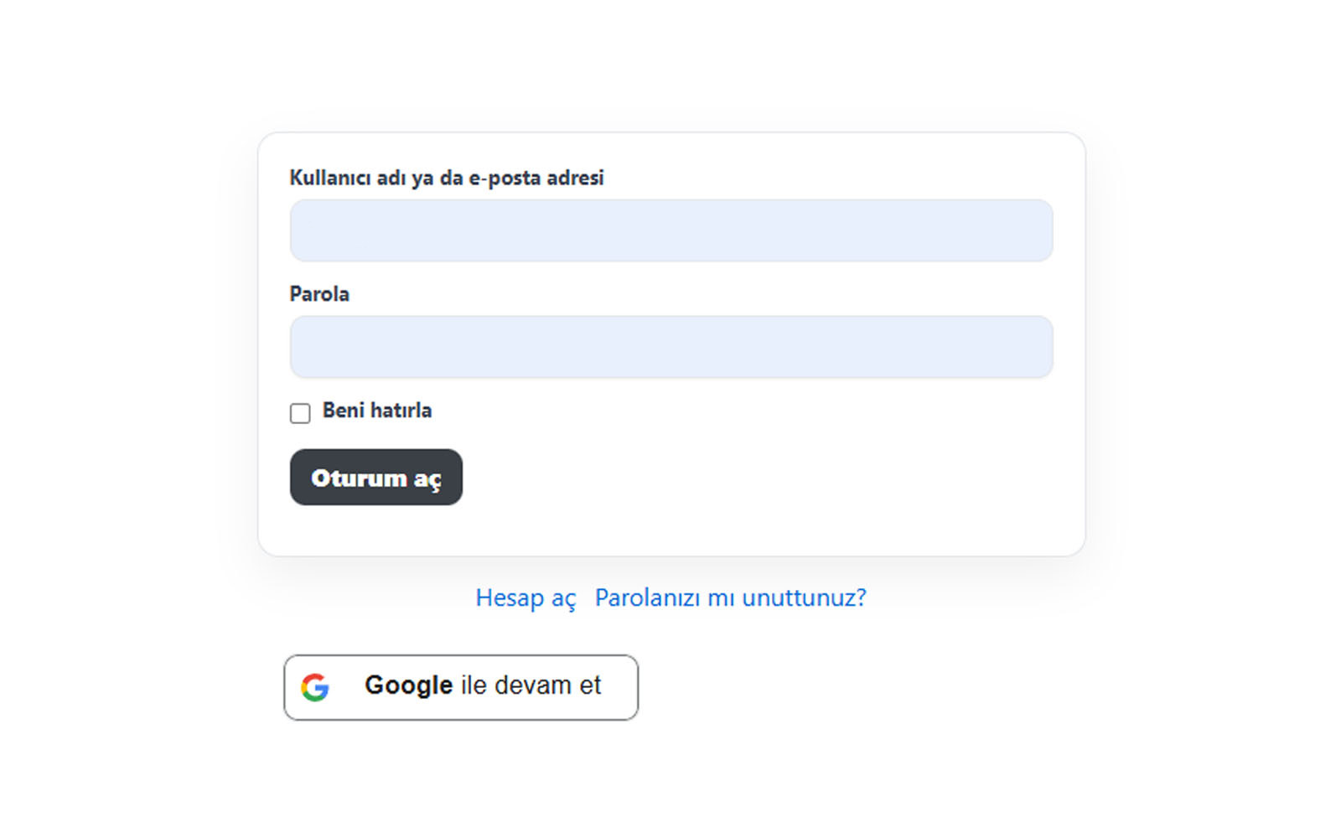Click the "Kullanıcı adı ya da e-posta adresi" label

coord(447,178)
